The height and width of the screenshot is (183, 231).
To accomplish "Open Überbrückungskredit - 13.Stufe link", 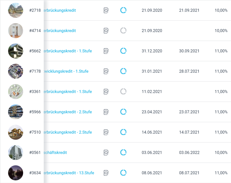I will [69, 173].
